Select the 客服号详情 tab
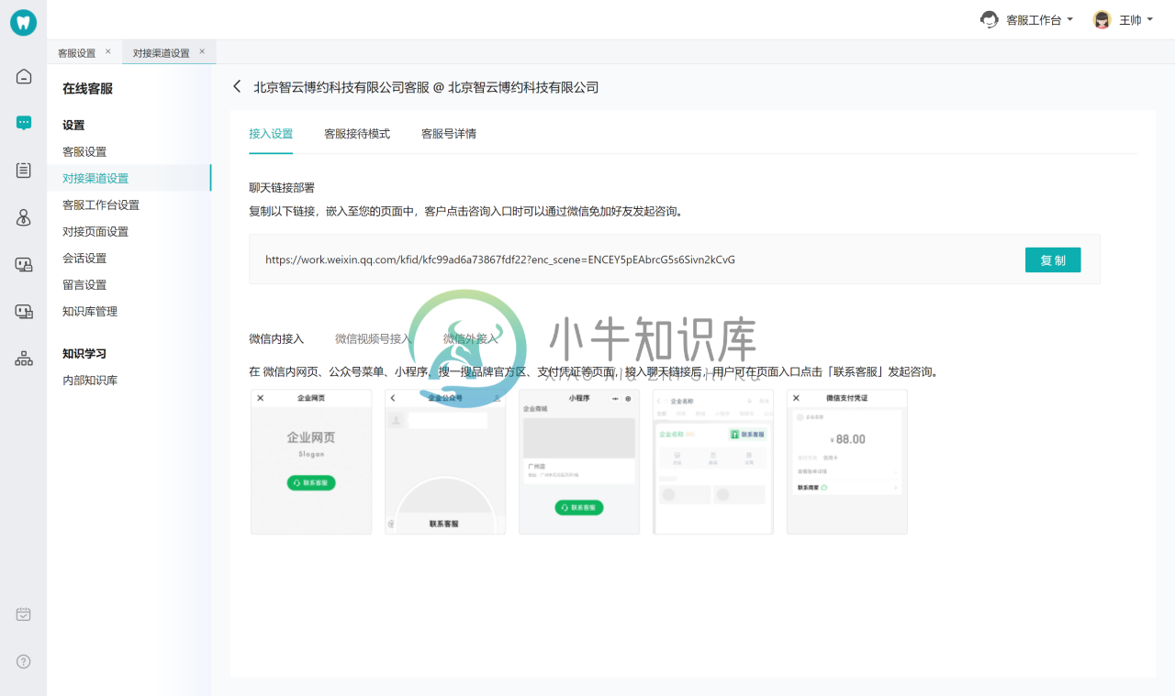This screenshot has height=696, width=1175. (449, 134)
